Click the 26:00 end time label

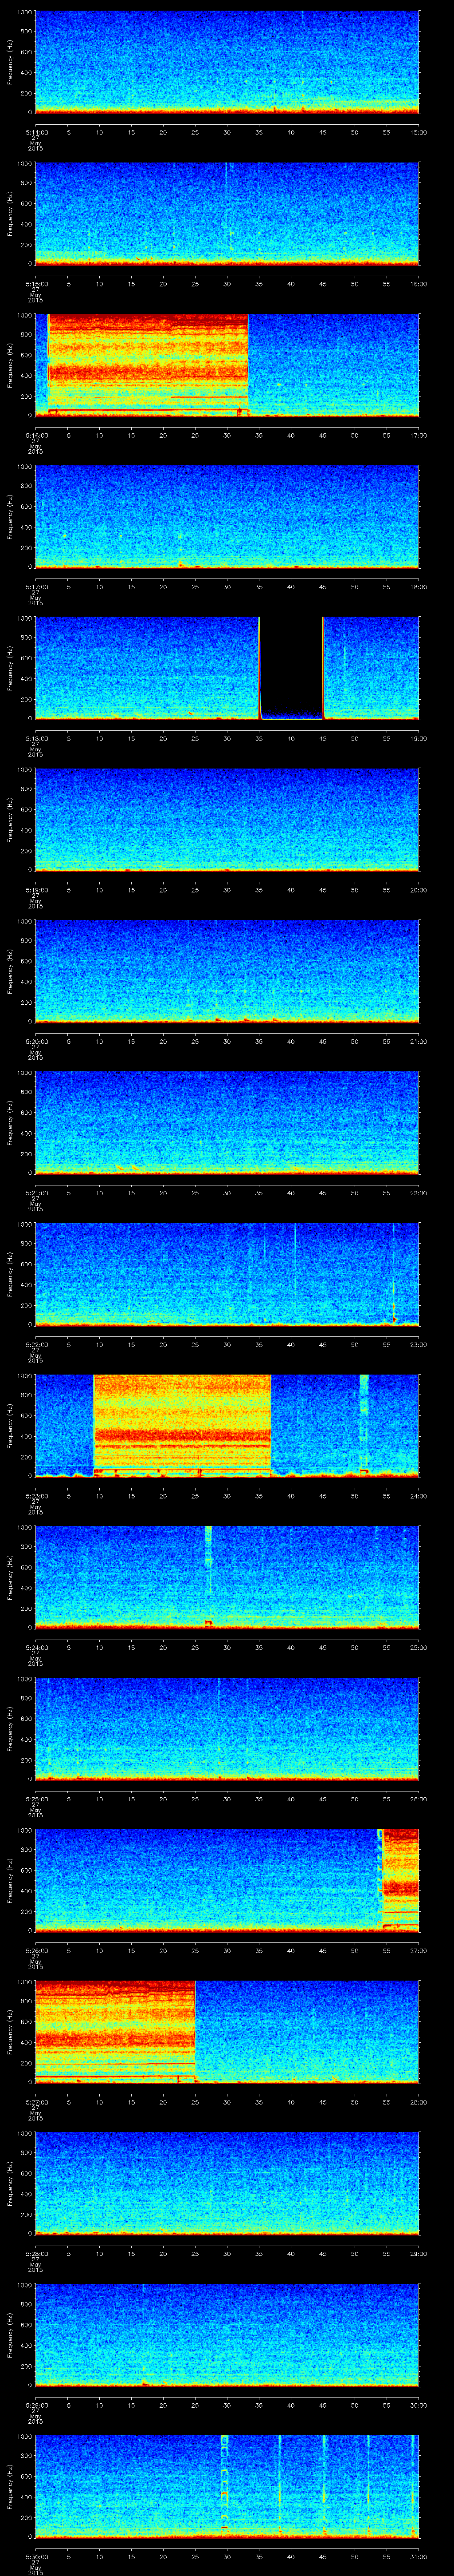pos(419,1799)
